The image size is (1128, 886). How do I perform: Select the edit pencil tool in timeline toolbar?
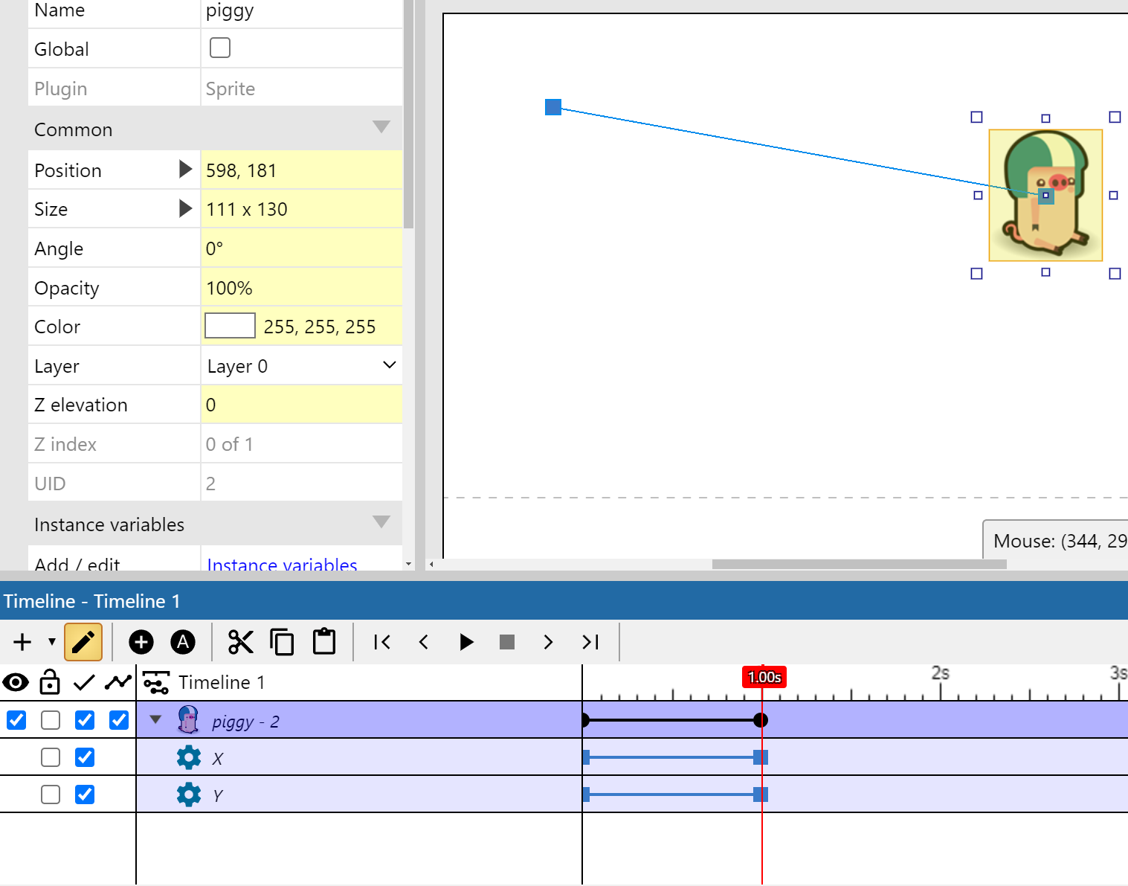pos(83,641)
